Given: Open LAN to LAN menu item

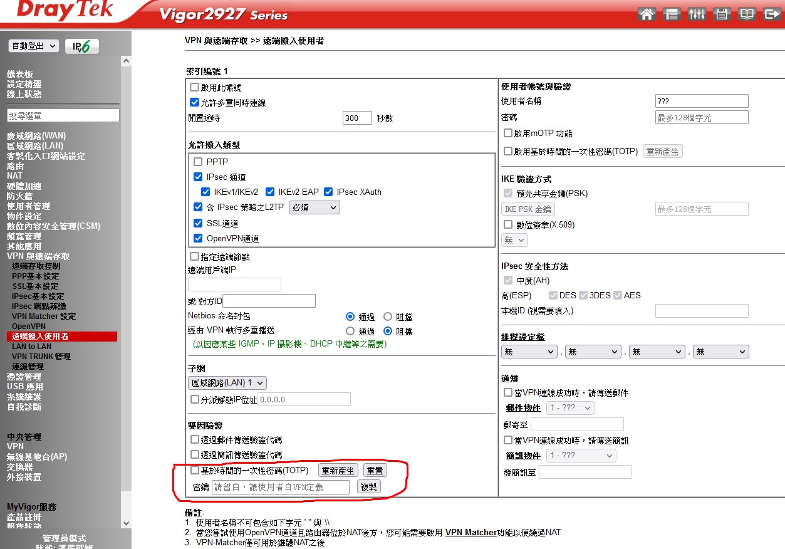Looking at the screenshot, I should click(x=31, y=347).
